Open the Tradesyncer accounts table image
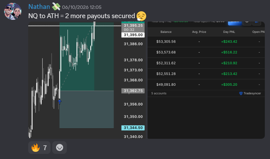This screenshot has width=270, height=159. (206, 80)
